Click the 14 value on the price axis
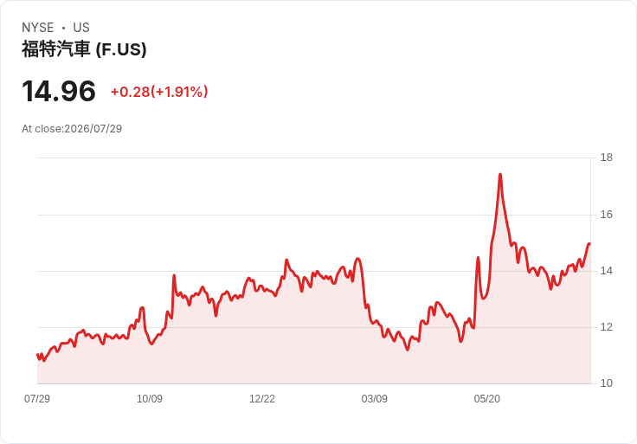The image size is (637, 444). [x=607, y=271]
